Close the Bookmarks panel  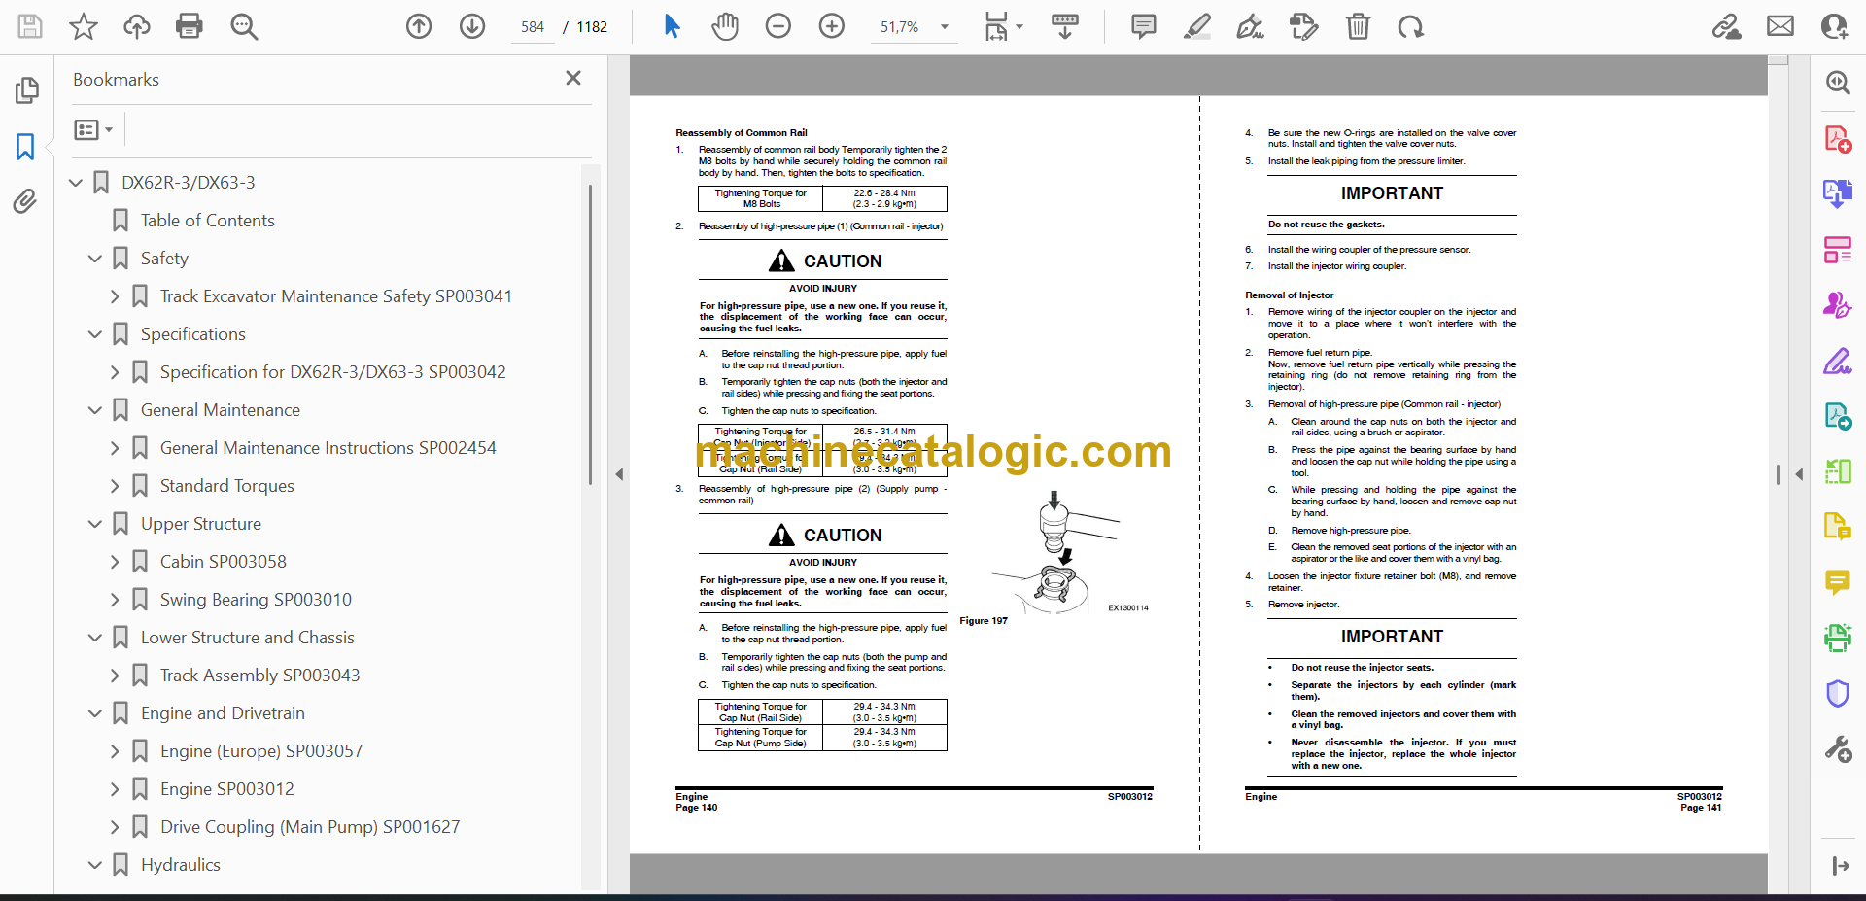coord(573,78)
